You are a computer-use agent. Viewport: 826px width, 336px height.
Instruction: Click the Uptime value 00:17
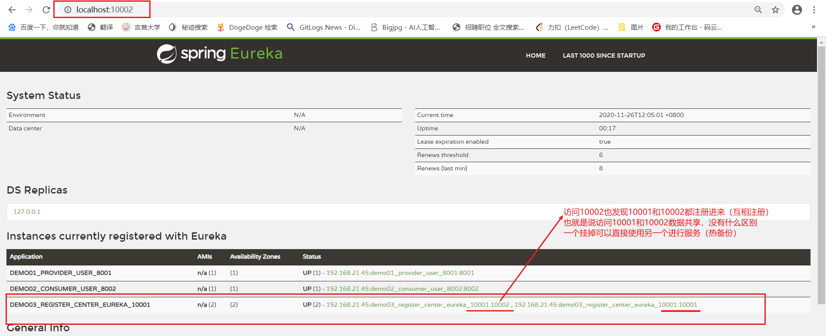coord(607,128)
